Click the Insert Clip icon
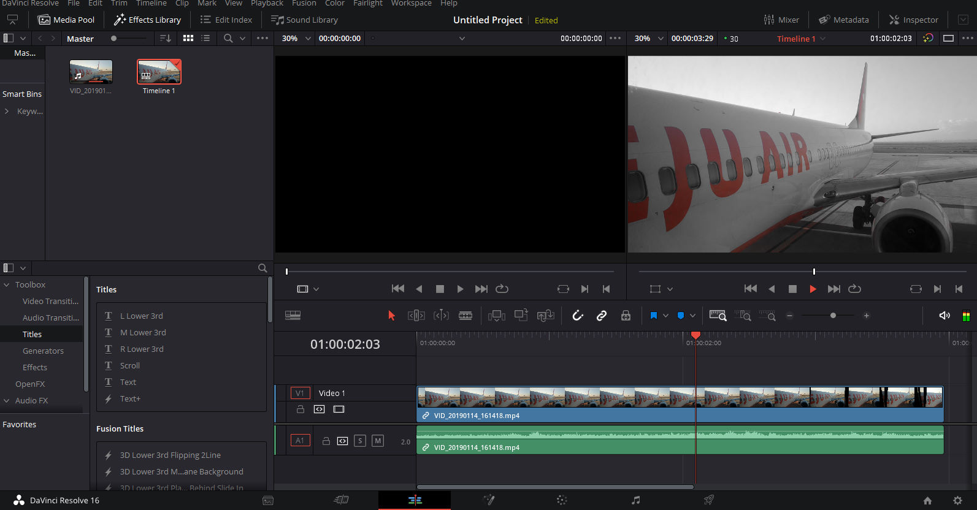This screenshot has height=510, width=977. [x=497, y=316]
